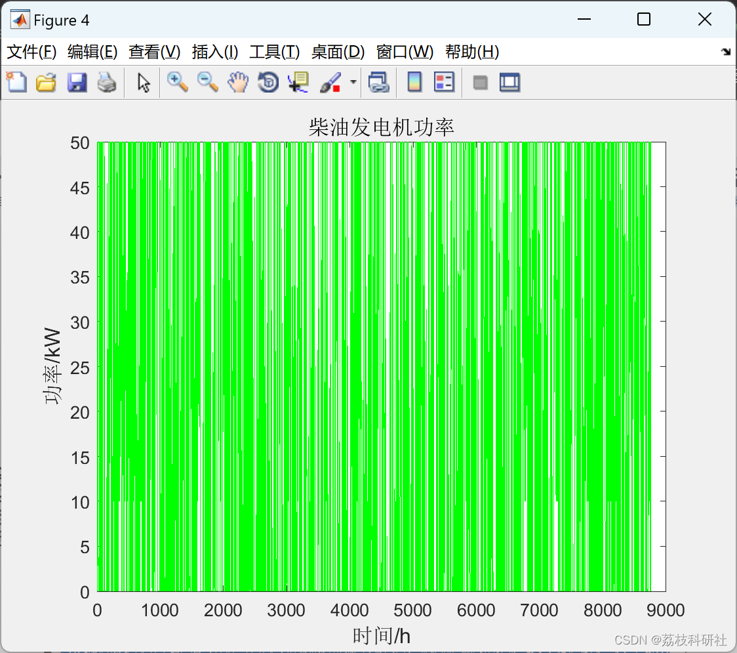Click the Hide Plot Tools icon
The width and height of the screenshot is (737, 653).
click(x=480, y=83)
